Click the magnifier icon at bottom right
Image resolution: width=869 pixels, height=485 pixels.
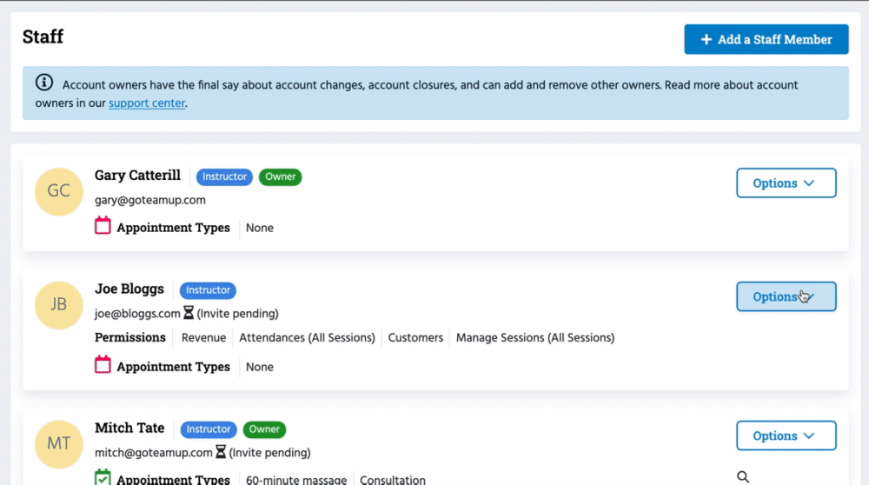click(743, 476)
